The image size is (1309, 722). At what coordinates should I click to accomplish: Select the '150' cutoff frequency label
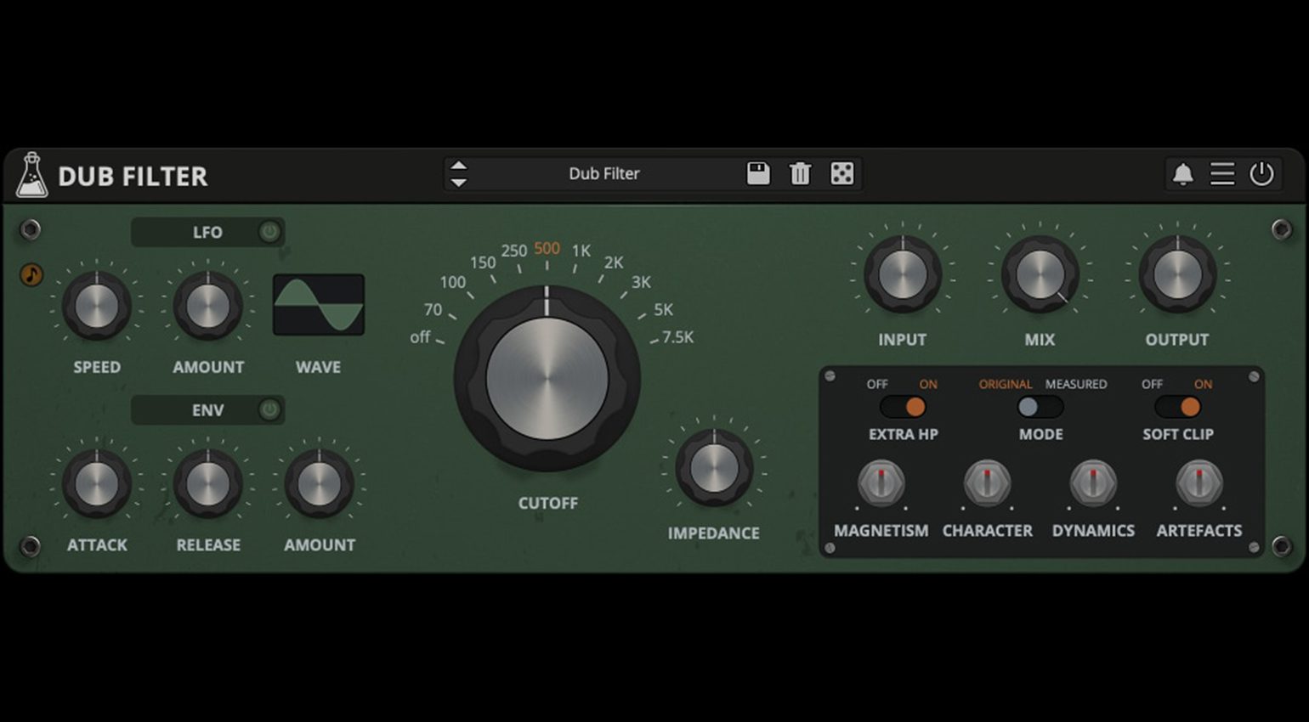[483, 262]
